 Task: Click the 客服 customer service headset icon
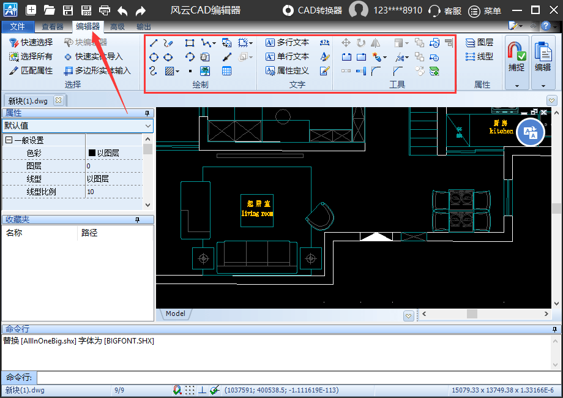point(434,10)
